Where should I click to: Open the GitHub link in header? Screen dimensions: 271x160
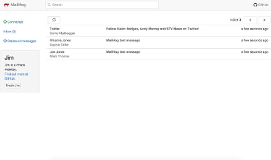pos(261,5)
